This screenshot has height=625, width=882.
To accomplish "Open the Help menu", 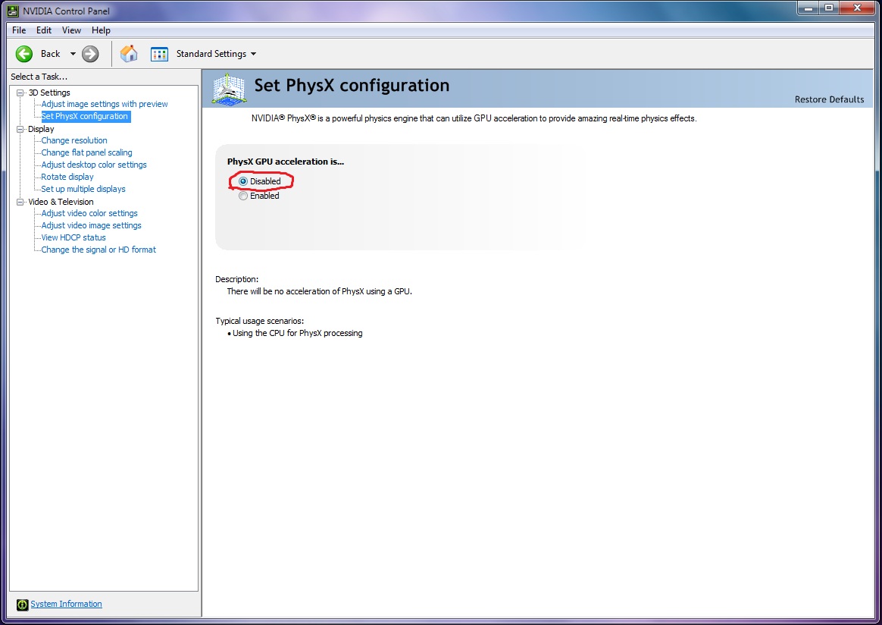I will [102, 30].
